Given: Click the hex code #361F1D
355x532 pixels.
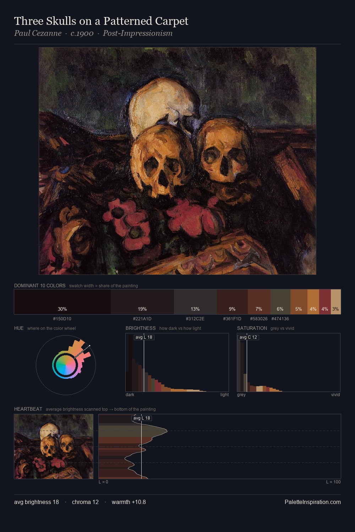Looking at the screenshot, I should (232, 318).
